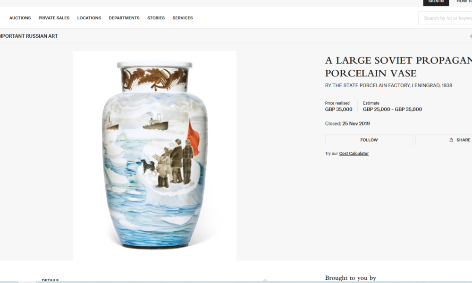472x283 pixels.
Task: Open the Cost Calculator link
Action: tap(354, 153)
